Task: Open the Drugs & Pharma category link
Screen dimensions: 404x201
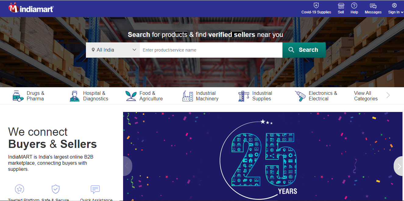Action: [x=35, y=96]
